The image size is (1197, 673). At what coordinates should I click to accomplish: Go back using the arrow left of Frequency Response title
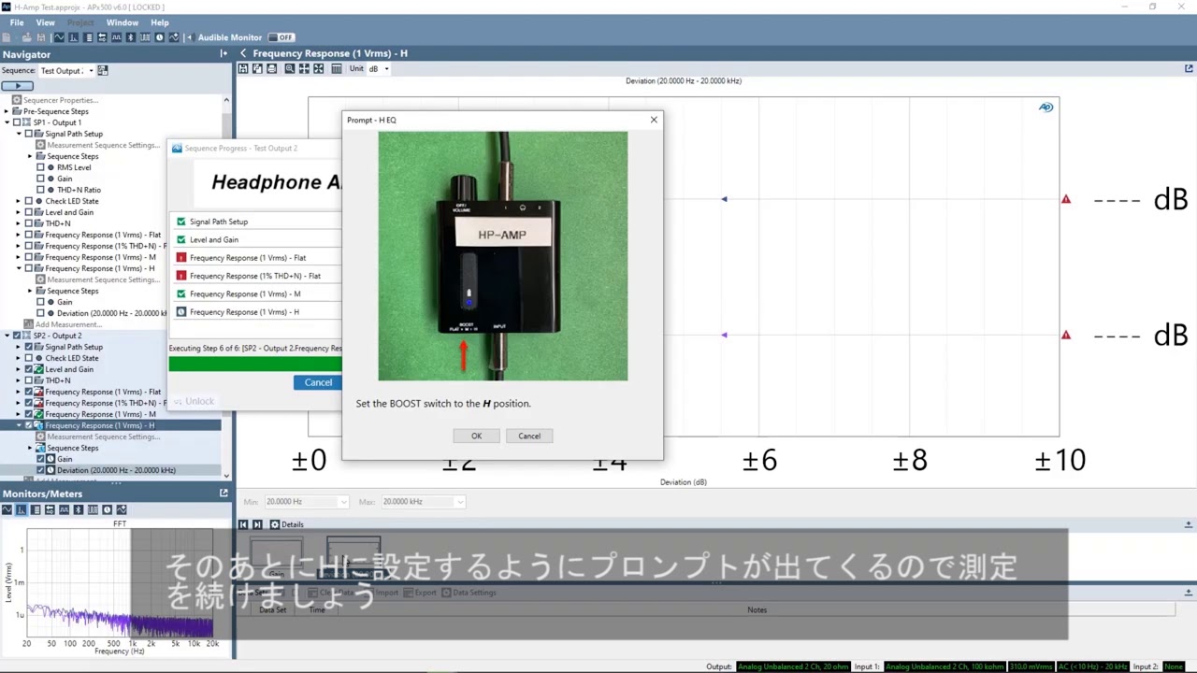(x=243, y=53)
